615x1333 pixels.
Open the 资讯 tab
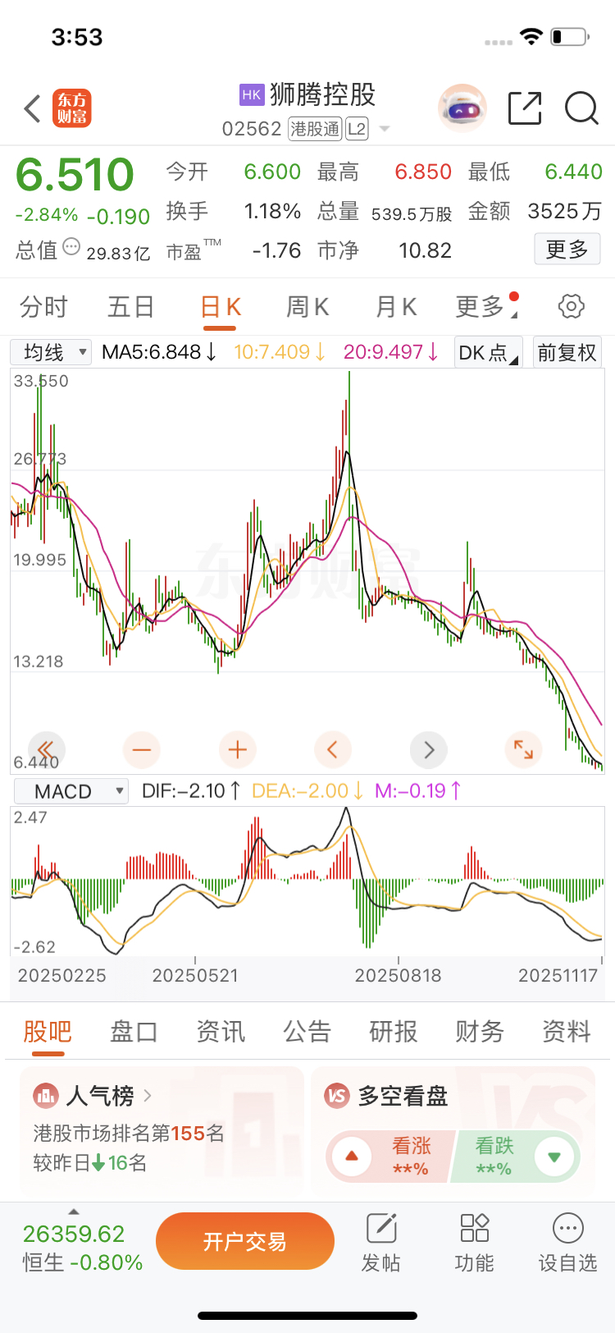point(221,1031)
